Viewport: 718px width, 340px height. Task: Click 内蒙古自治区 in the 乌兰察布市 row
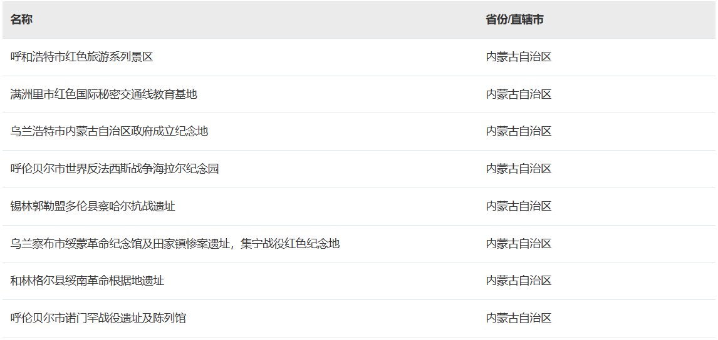tap(519, 244)
